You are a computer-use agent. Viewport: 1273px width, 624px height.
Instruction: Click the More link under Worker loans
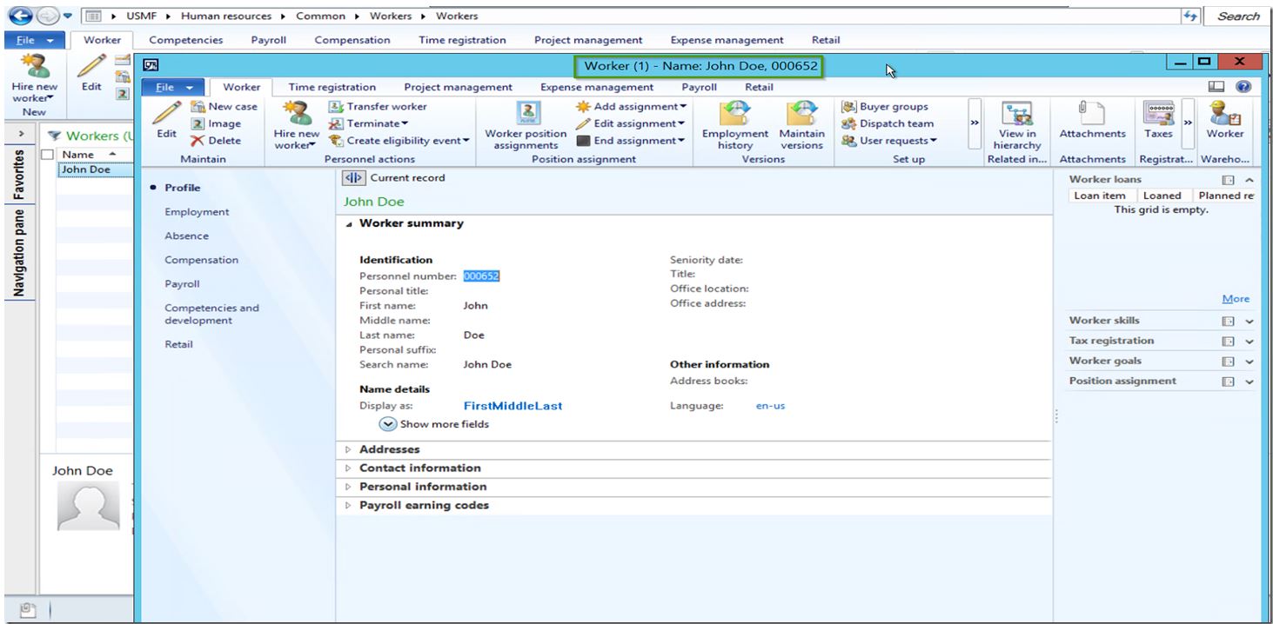1235,299
